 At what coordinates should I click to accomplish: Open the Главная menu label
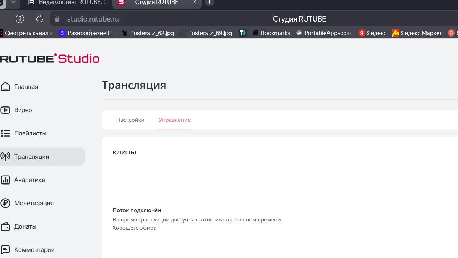pos(26,87)
